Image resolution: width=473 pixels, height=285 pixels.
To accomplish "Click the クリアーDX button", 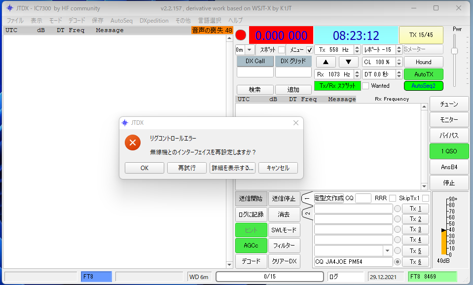I will pos(284,261).
